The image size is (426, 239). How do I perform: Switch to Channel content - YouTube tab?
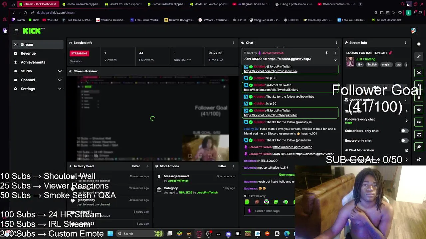(x=336, y=4)
